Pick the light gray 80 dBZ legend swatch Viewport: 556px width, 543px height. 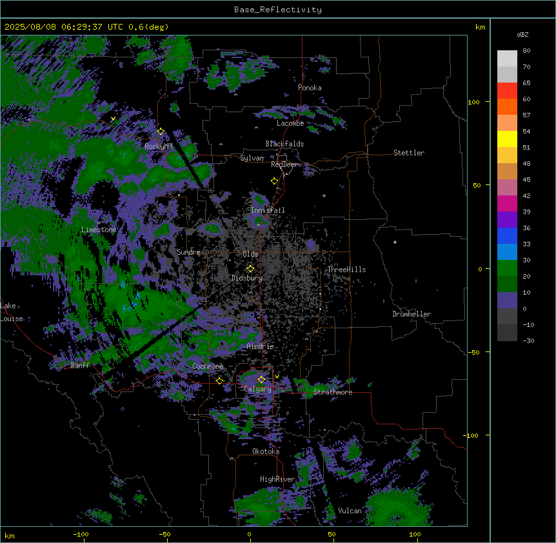click(x=507, y=59)
